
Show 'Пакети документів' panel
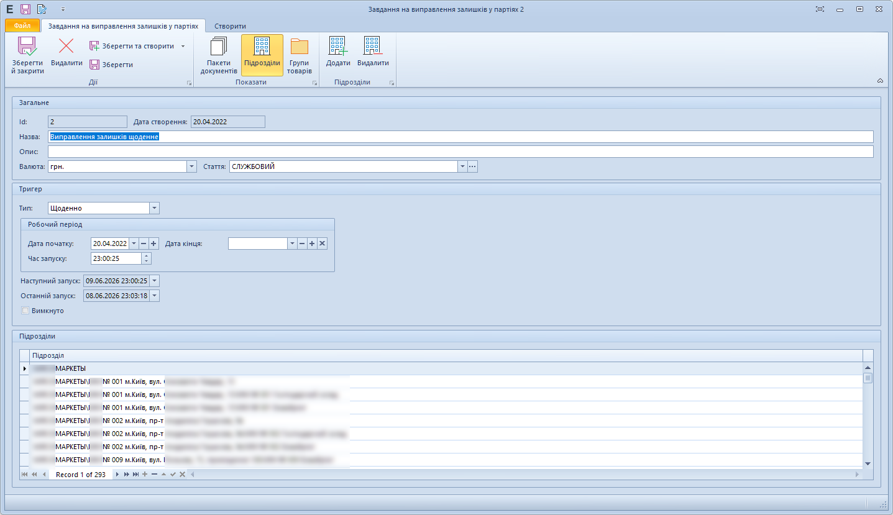pos(219,55)
